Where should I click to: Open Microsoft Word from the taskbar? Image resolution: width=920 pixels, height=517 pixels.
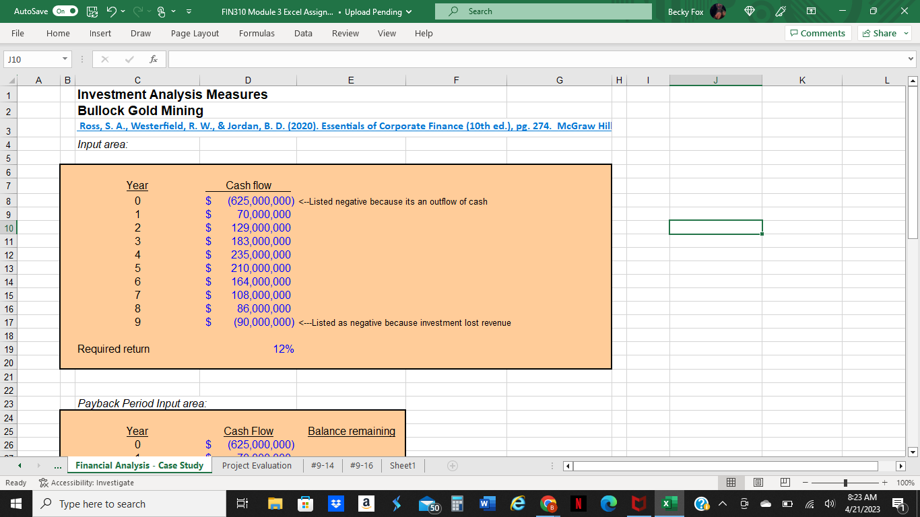point(488,503)
